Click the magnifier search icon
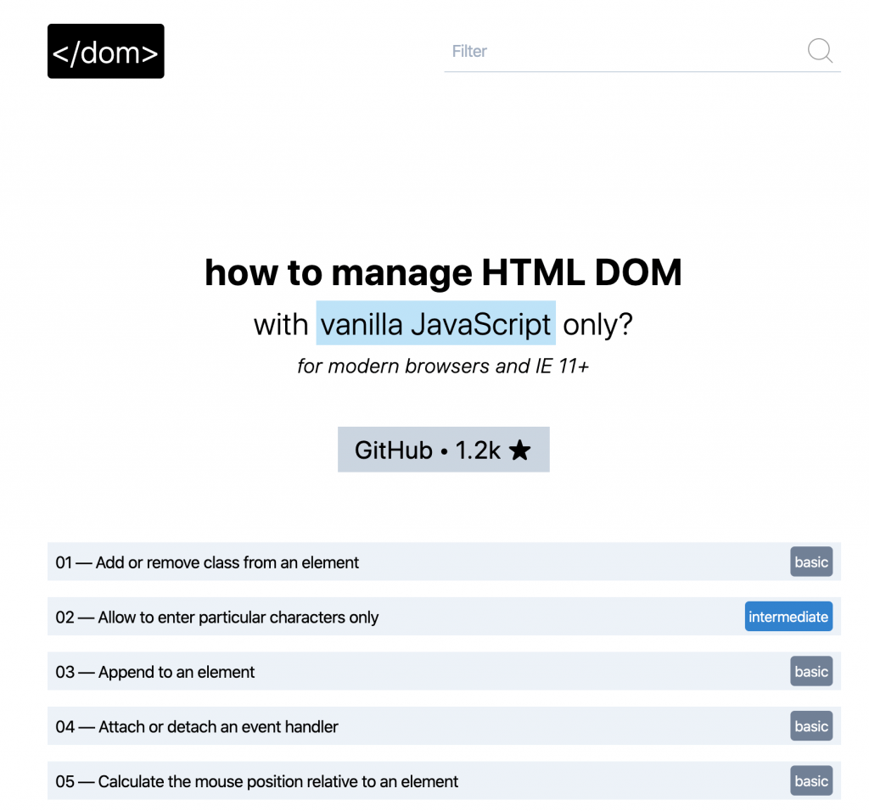The image size is (869, 811). tap(820, 51)
